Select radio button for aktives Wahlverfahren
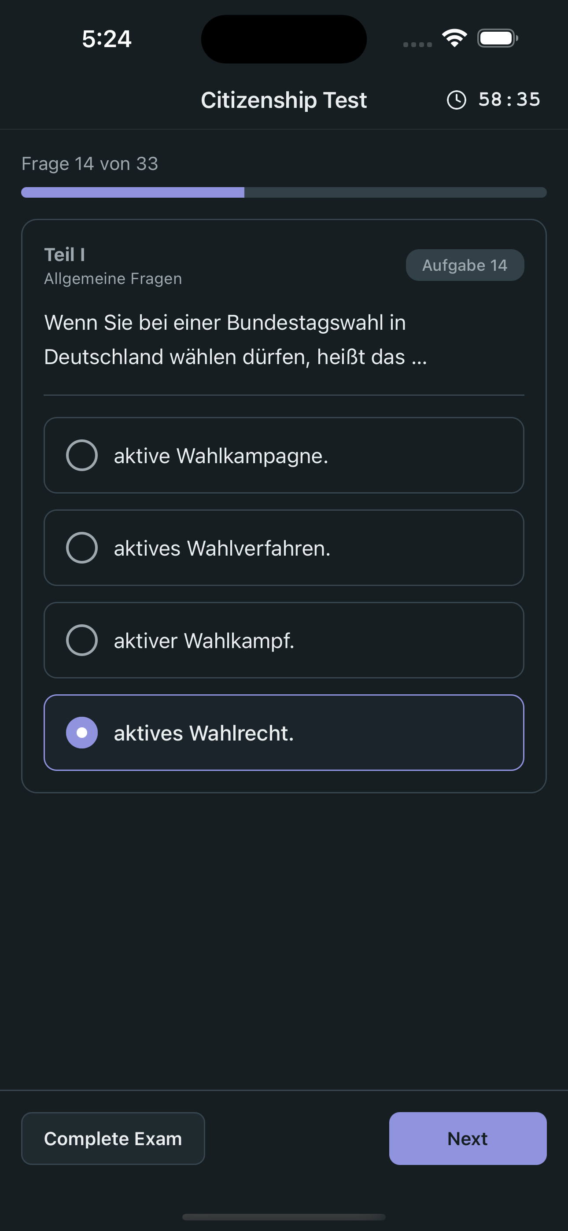The height and width of the screenshot is (1231, 568). tap(82, 548)
